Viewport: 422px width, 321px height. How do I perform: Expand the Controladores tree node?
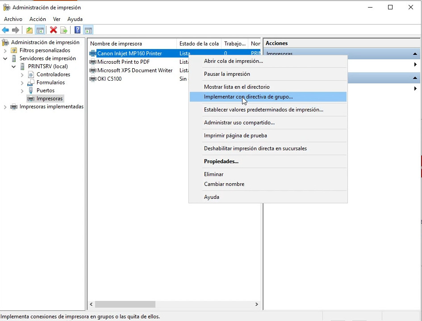point(22,74)
